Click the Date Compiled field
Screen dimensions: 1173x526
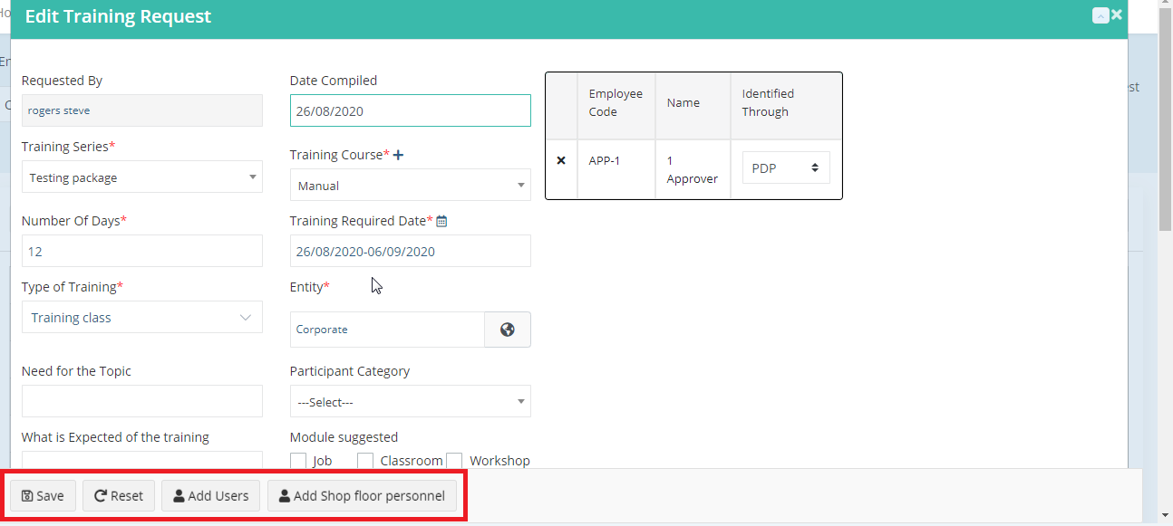(411, 111)
